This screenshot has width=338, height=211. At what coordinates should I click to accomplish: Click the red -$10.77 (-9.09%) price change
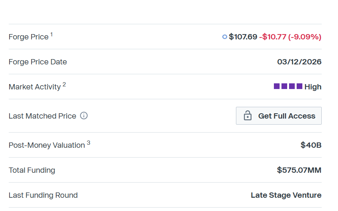tap(290, 37)
